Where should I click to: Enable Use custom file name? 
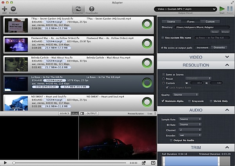point(163,38)
